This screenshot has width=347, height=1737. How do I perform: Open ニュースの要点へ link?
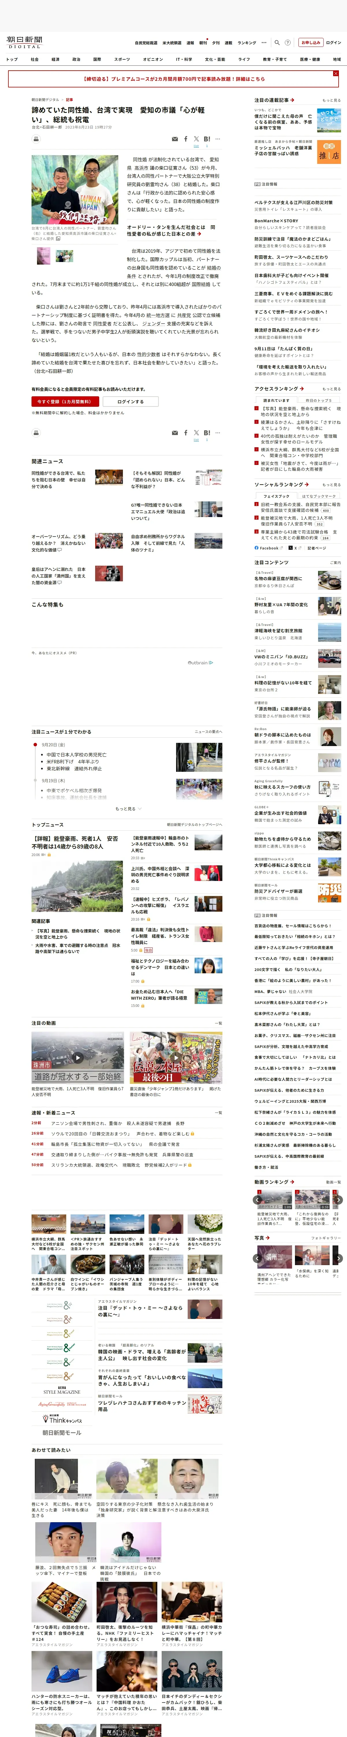208,732
